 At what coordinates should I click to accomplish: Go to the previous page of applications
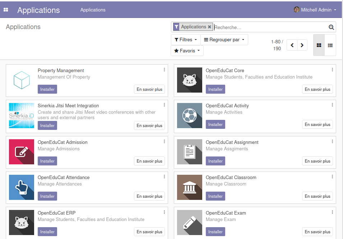[292, 45]
